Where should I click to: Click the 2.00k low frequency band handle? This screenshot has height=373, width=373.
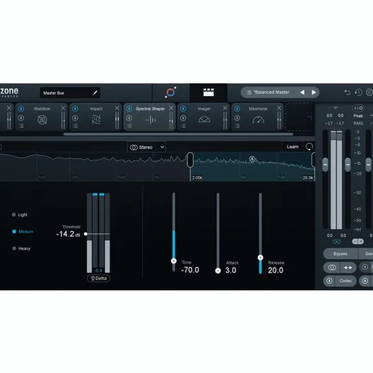tap(190, 160)
